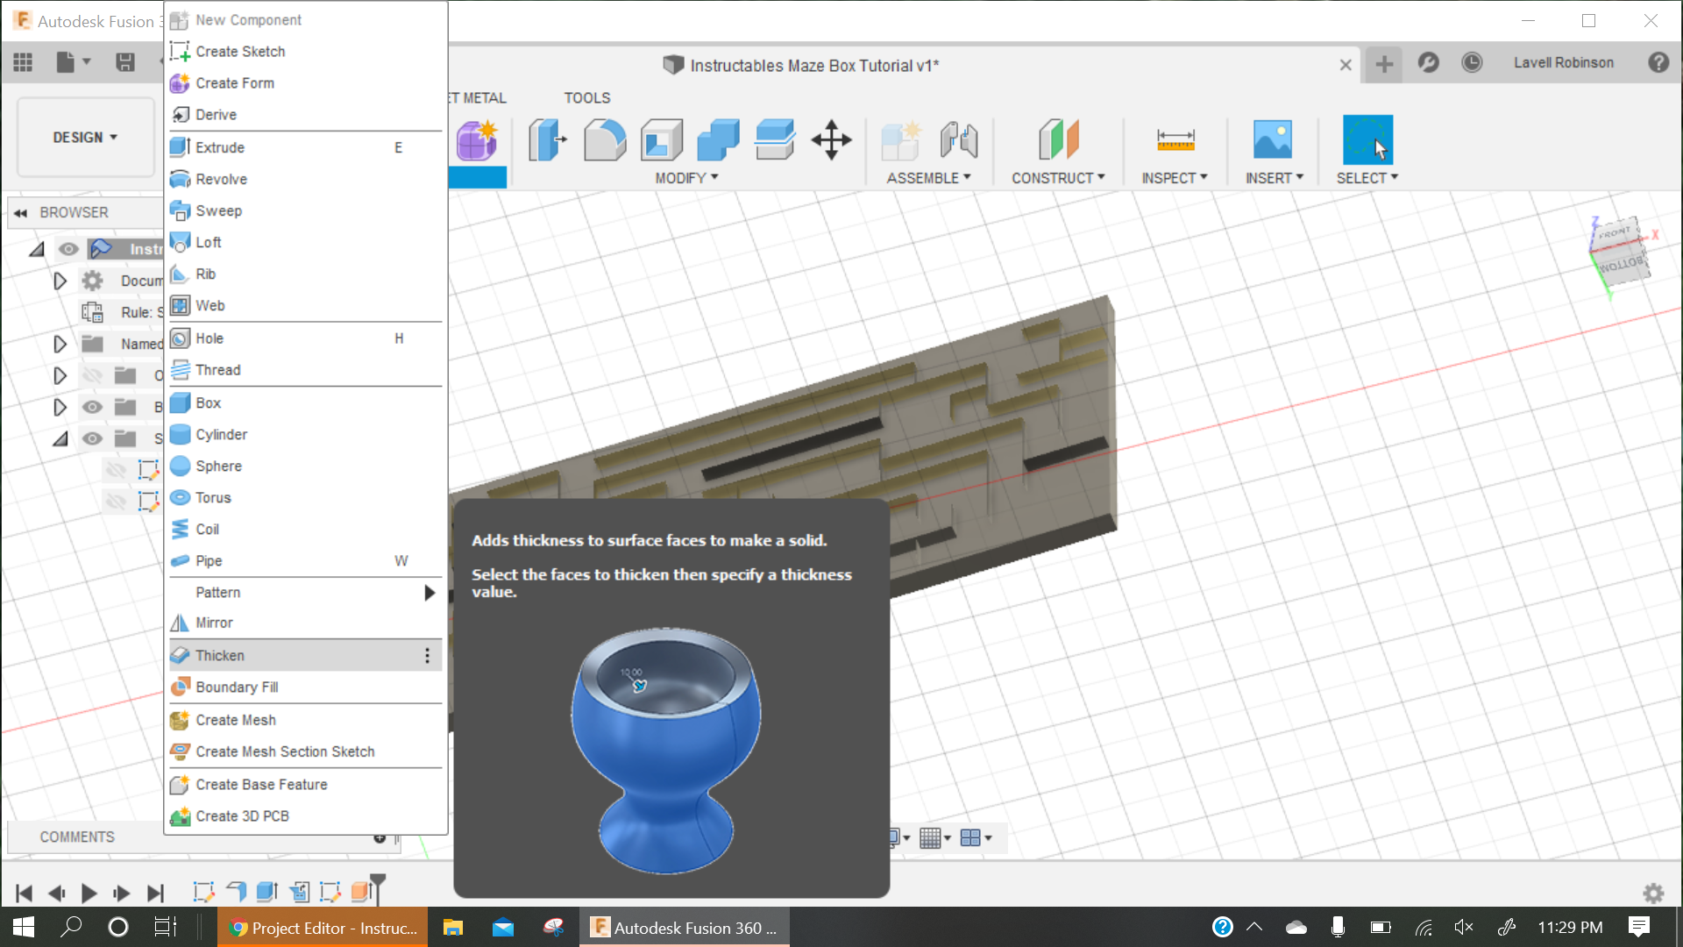The image size is (1683, 947).
Task: Add a new design tab
Action: coord(1384,64)
